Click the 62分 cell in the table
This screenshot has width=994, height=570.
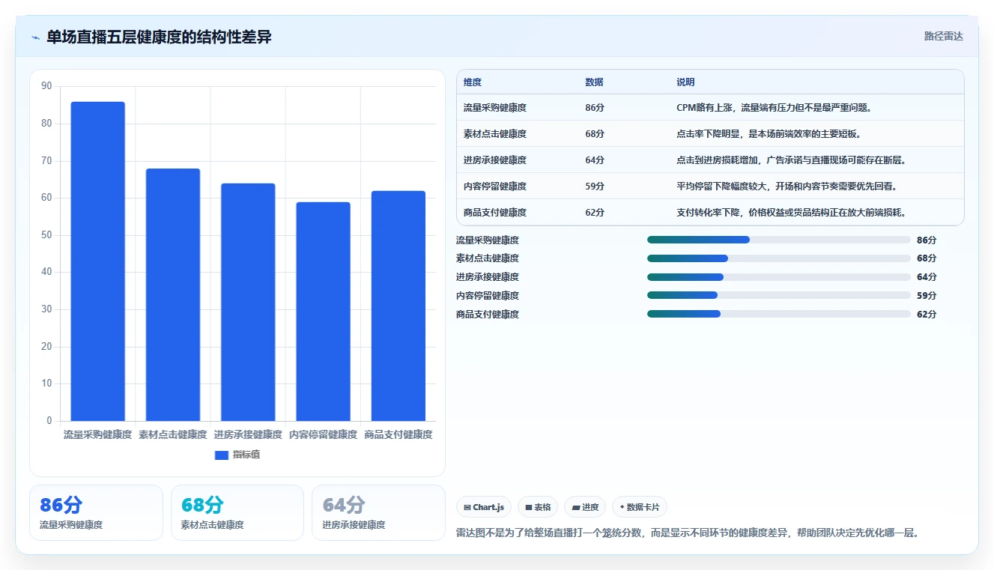tap(595, 213)
